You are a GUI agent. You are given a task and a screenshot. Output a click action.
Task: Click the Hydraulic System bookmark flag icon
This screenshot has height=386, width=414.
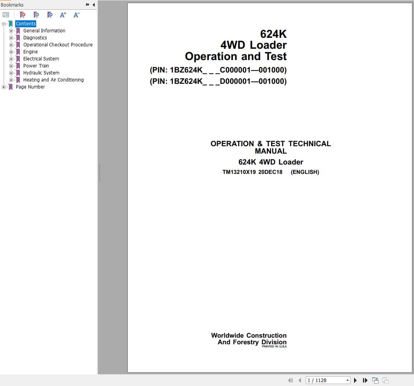[x=18, y=73]
